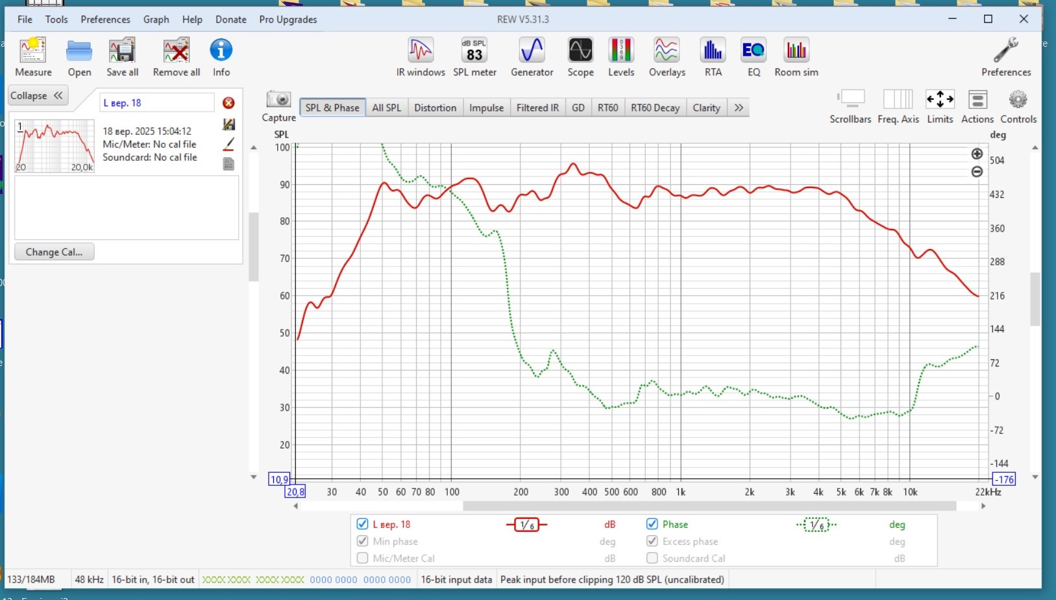Image resolution: width=1056 pixels, height=600 pixels.
Task: Open the File menu
Action: coord(25,19)
